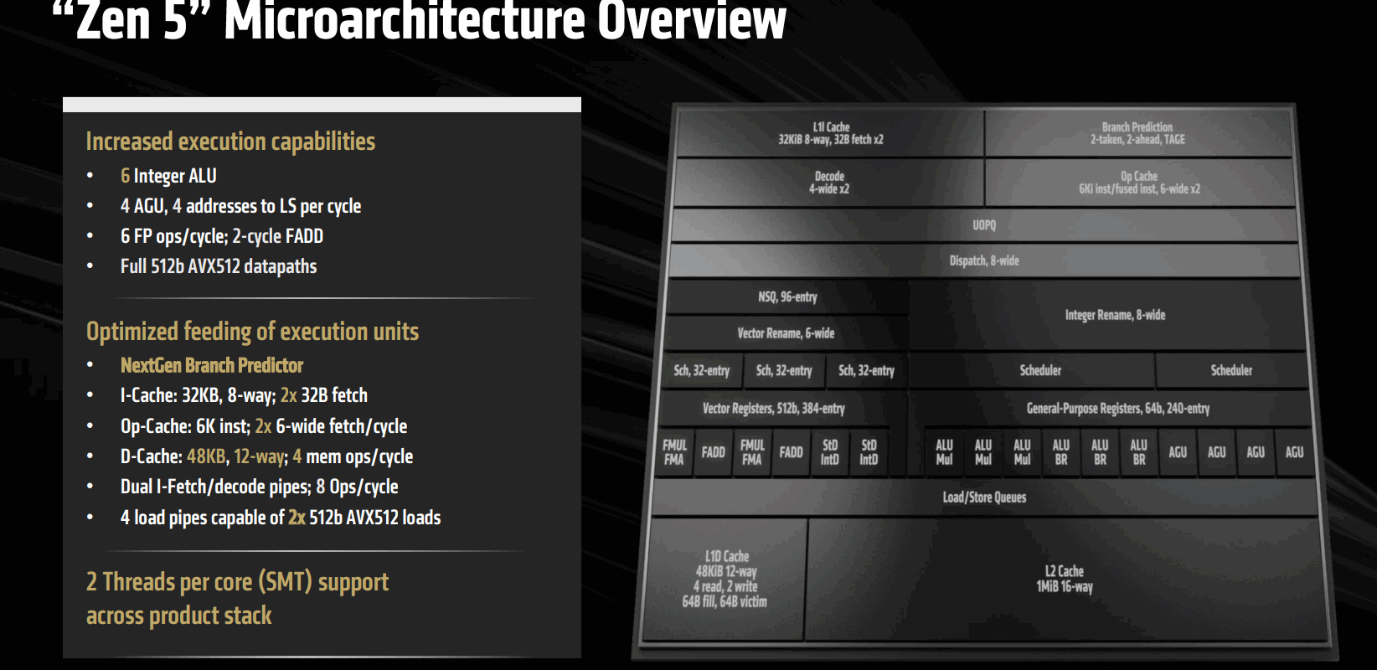Select the Branch Prediction block
The width and height of the screenshot is (1377, 670).
pos(1137,133)
